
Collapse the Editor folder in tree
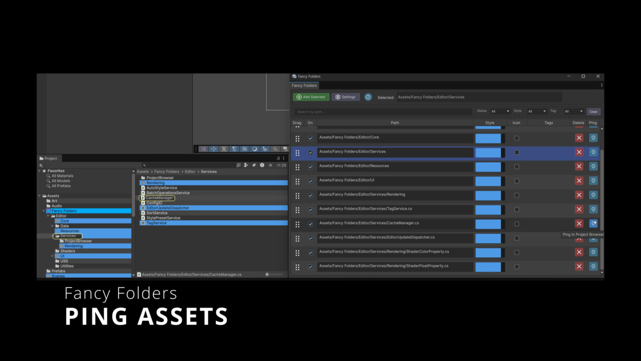(48, 216)
